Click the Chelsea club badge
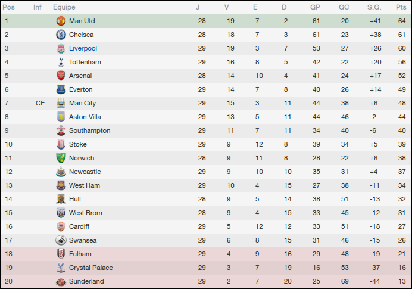Screen dimensions: 412x289 [x=60, y=35]
